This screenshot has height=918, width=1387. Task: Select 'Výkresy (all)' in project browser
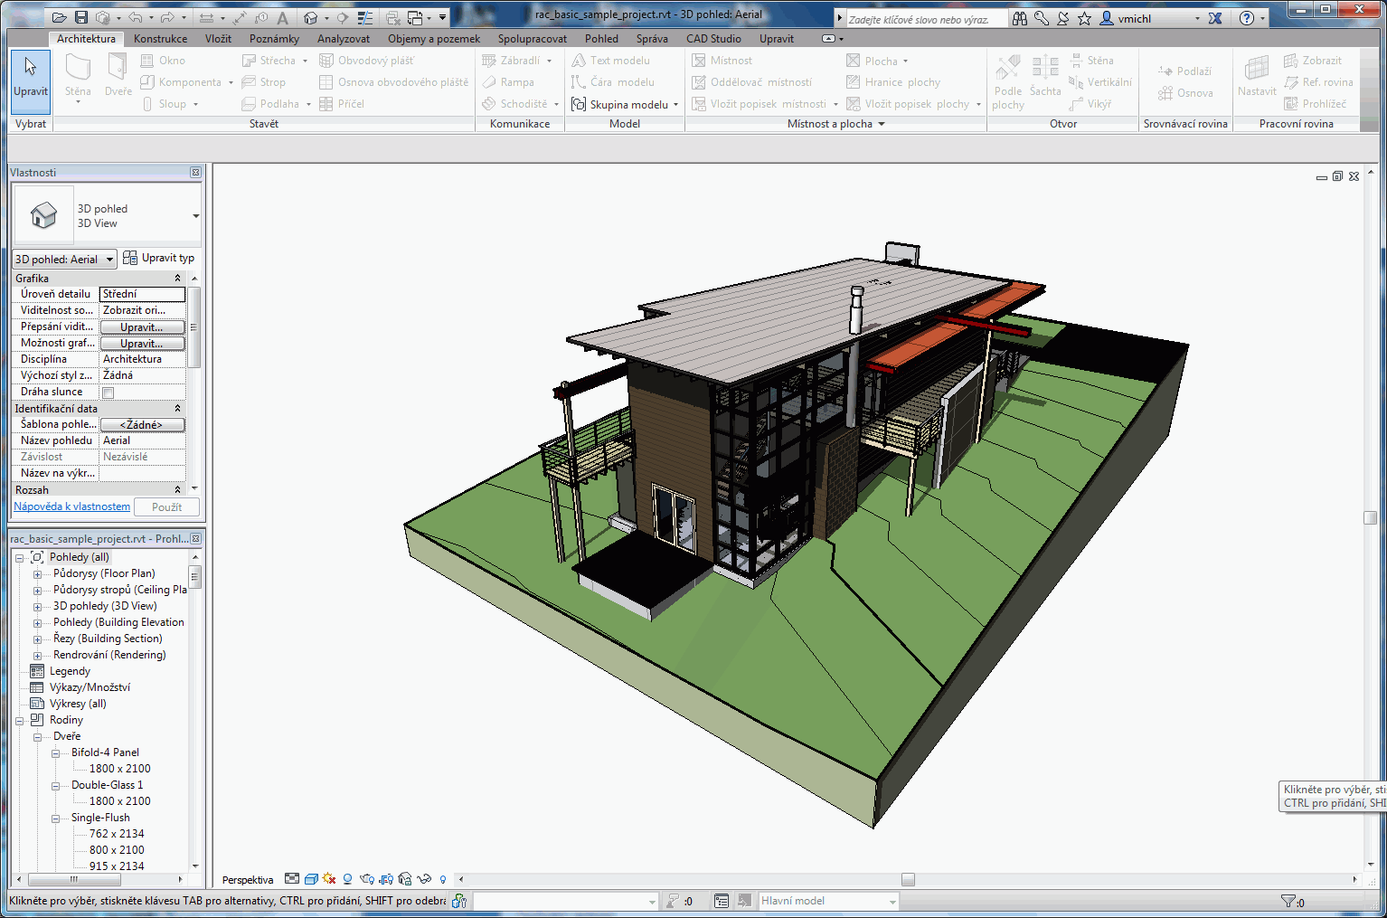point(78,704)
